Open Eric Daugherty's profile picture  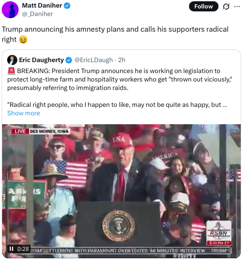tap(12, 60)
